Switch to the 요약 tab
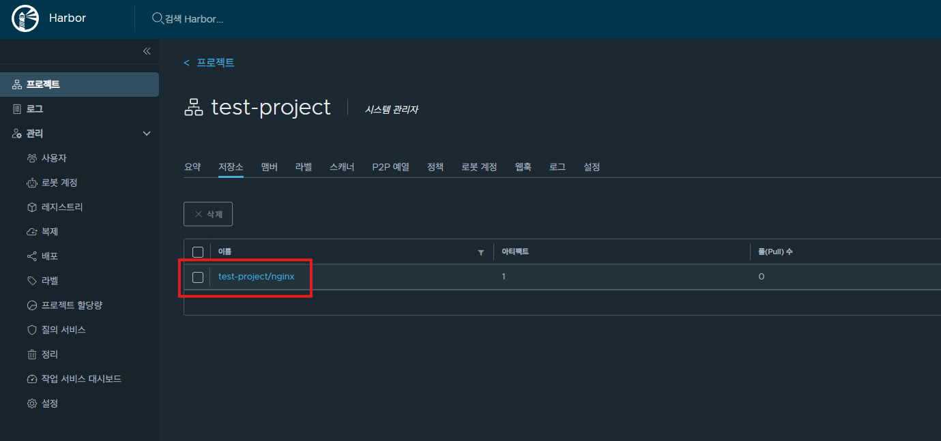This screenshot has height=441, width=941. pos(192,167)
